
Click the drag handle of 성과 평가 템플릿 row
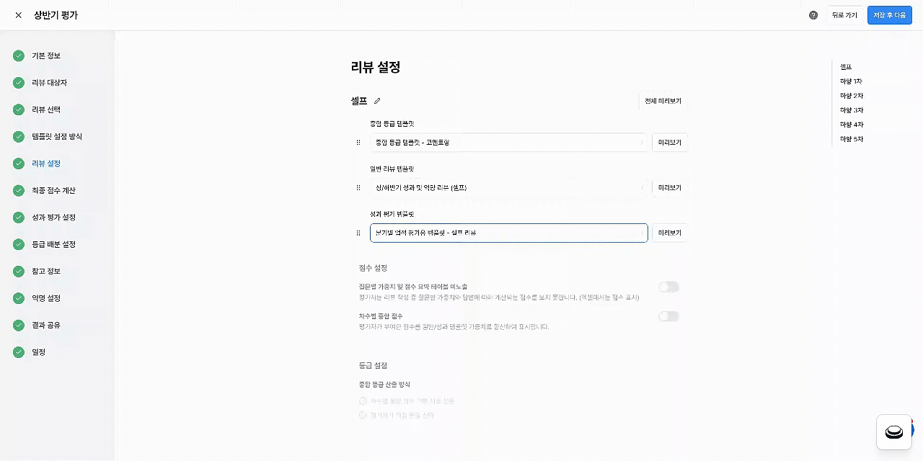tap(358, 233)
